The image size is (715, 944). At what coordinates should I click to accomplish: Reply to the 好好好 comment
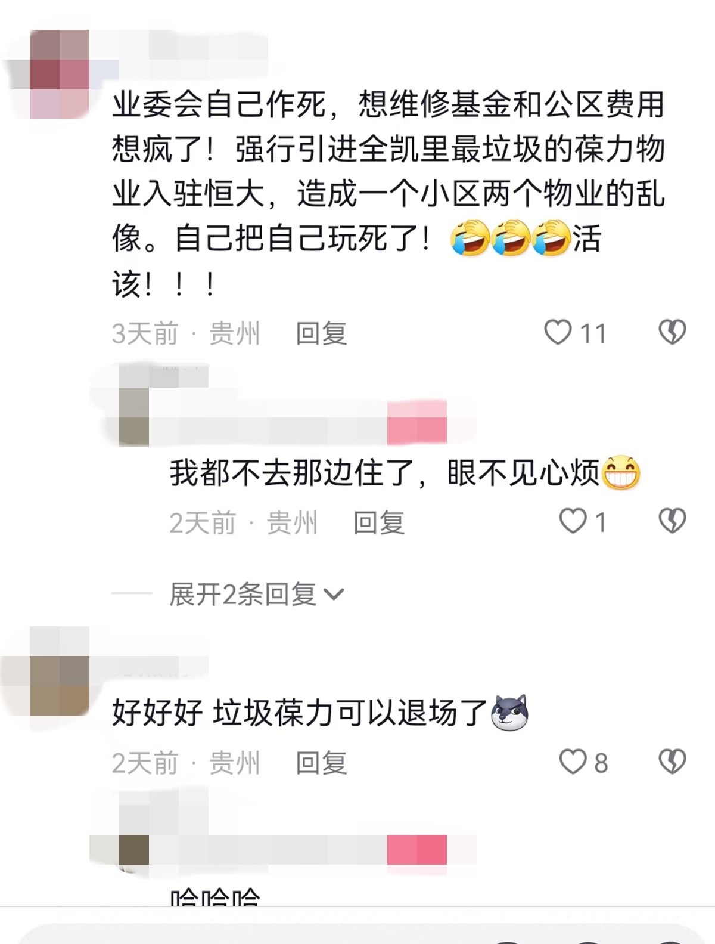coord(321,763)
